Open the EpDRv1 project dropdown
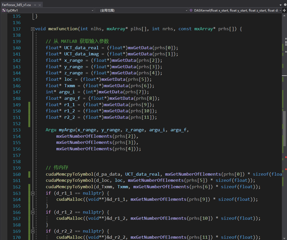 click(x=48, y=11)
